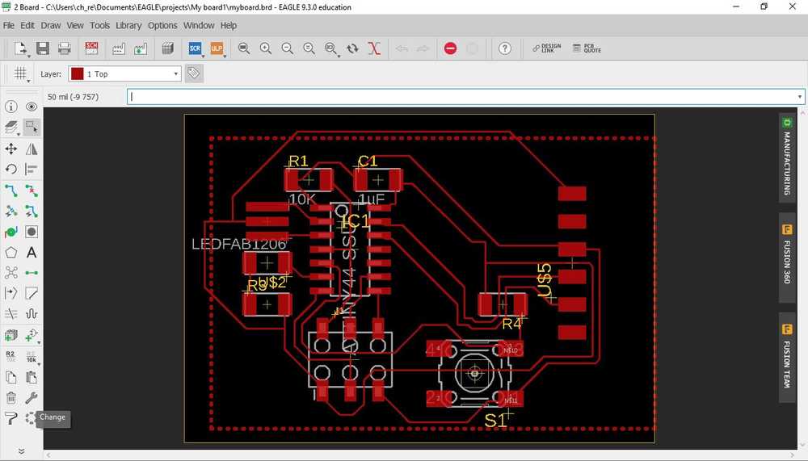Toggle the Manufacturing side panel
Viewport: 808px width, 461px height.
[x=787, y=159]
